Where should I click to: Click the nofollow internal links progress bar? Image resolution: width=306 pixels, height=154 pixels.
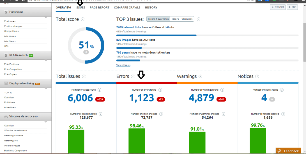point(207,35)
